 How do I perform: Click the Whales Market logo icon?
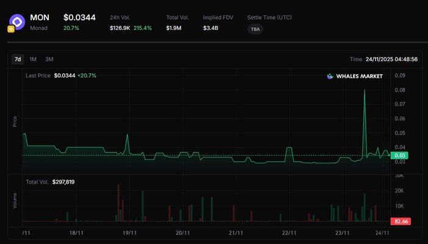[330, 76]
